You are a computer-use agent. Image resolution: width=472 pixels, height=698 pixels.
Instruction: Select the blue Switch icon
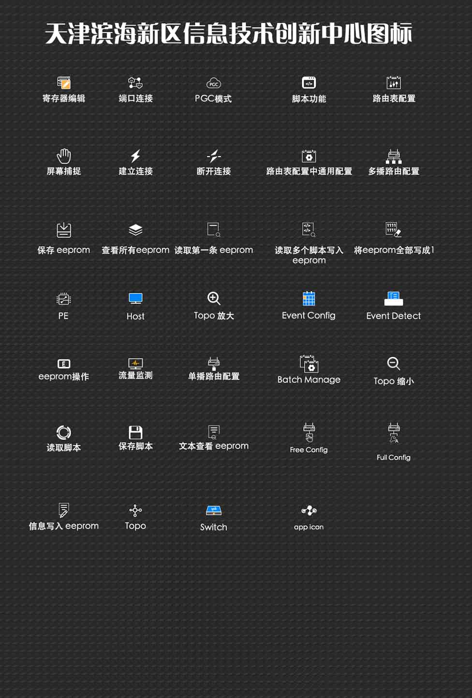(x=213, y=510)
